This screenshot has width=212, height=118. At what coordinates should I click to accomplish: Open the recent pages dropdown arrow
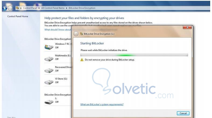[14, 8]
